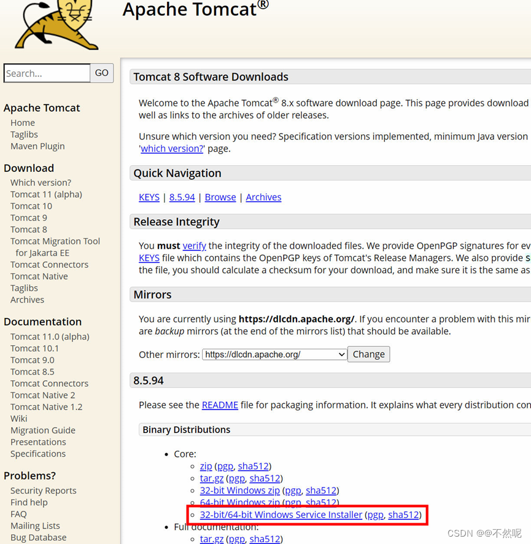Open Browse in Quick Navigation
This screenshot has height=544, width=531.
(x=220, y=198)
